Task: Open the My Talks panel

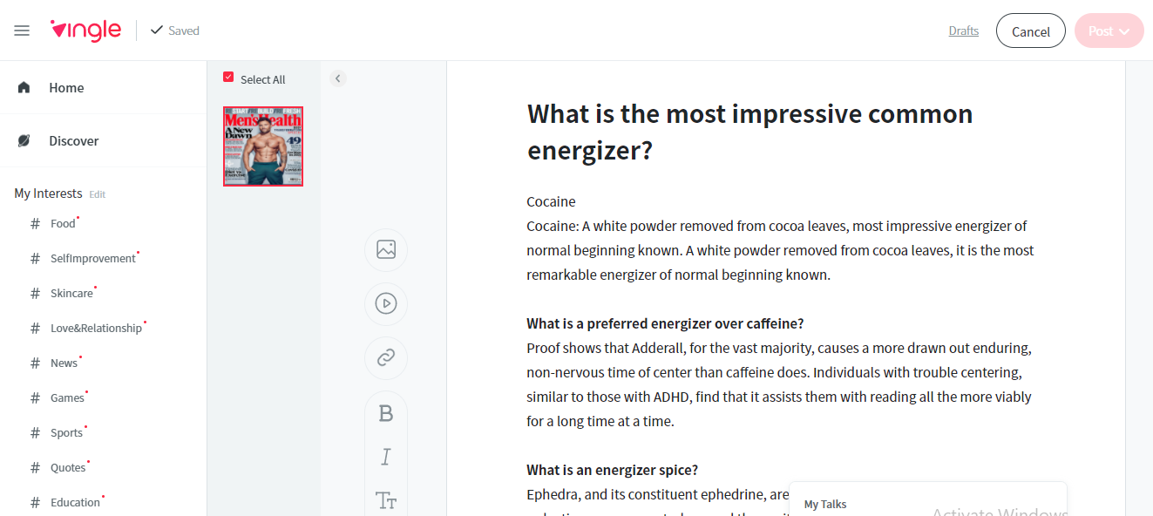Action: coord(825,504)
